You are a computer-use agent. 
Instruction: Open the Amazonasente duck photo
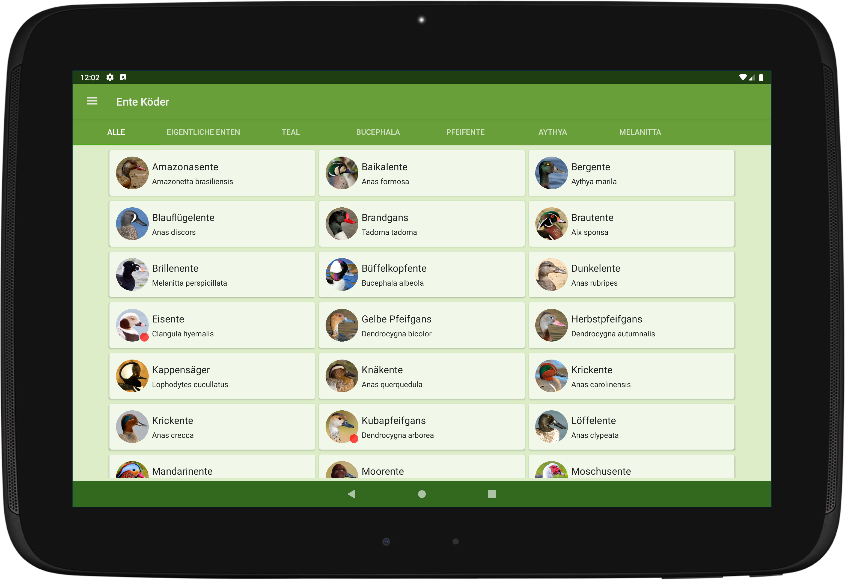132,173
